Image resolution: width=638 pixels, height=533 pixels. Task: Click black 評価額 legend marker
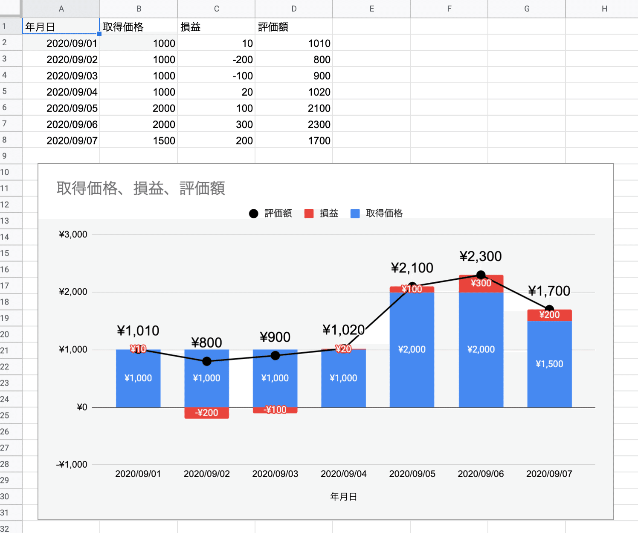coord(254,214)
